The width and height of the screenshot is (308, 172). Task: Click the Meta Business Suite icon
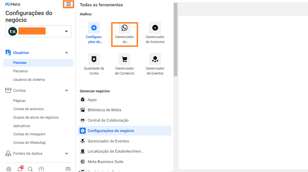[83, 162]
